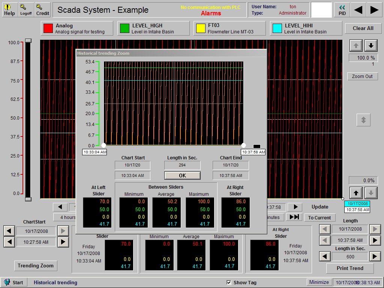The height and width of the screenshot is (288, 384).
Task: Click the right navigation arrow top right
Action: tap(375, 9)
